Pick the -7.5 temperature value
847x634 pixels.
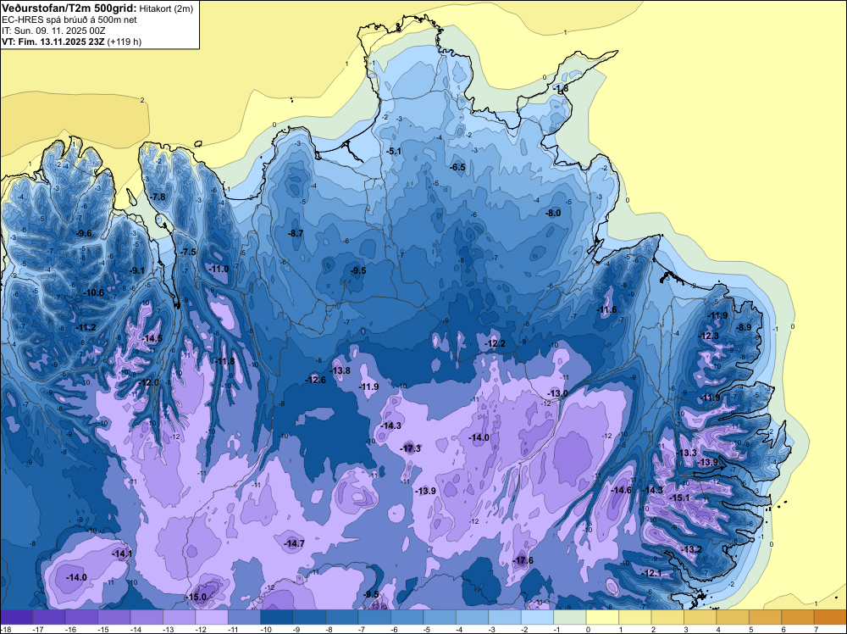(189, 252)
